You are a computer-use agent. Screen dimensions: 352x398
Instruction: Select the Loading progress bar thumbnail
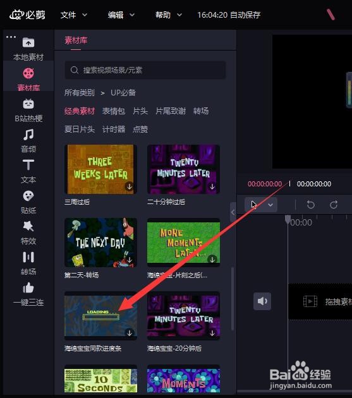pos(100,315)
